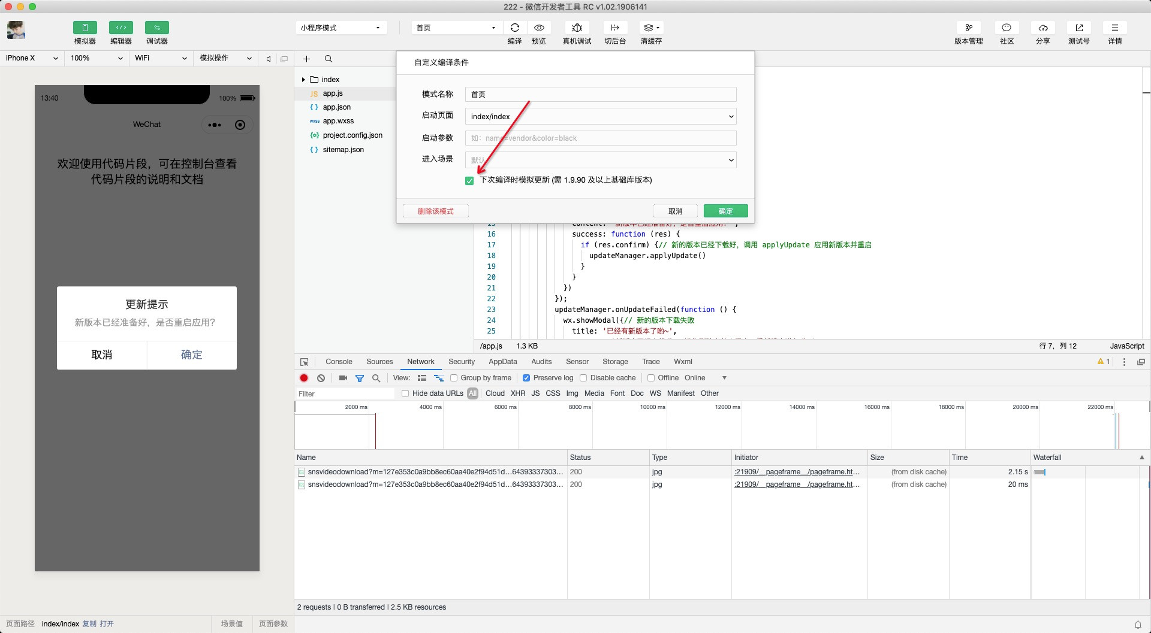Screen dimensions: 1151x633
Task: Click the green 确定 confirm button in dialog
Action: [x=726, y=211]
